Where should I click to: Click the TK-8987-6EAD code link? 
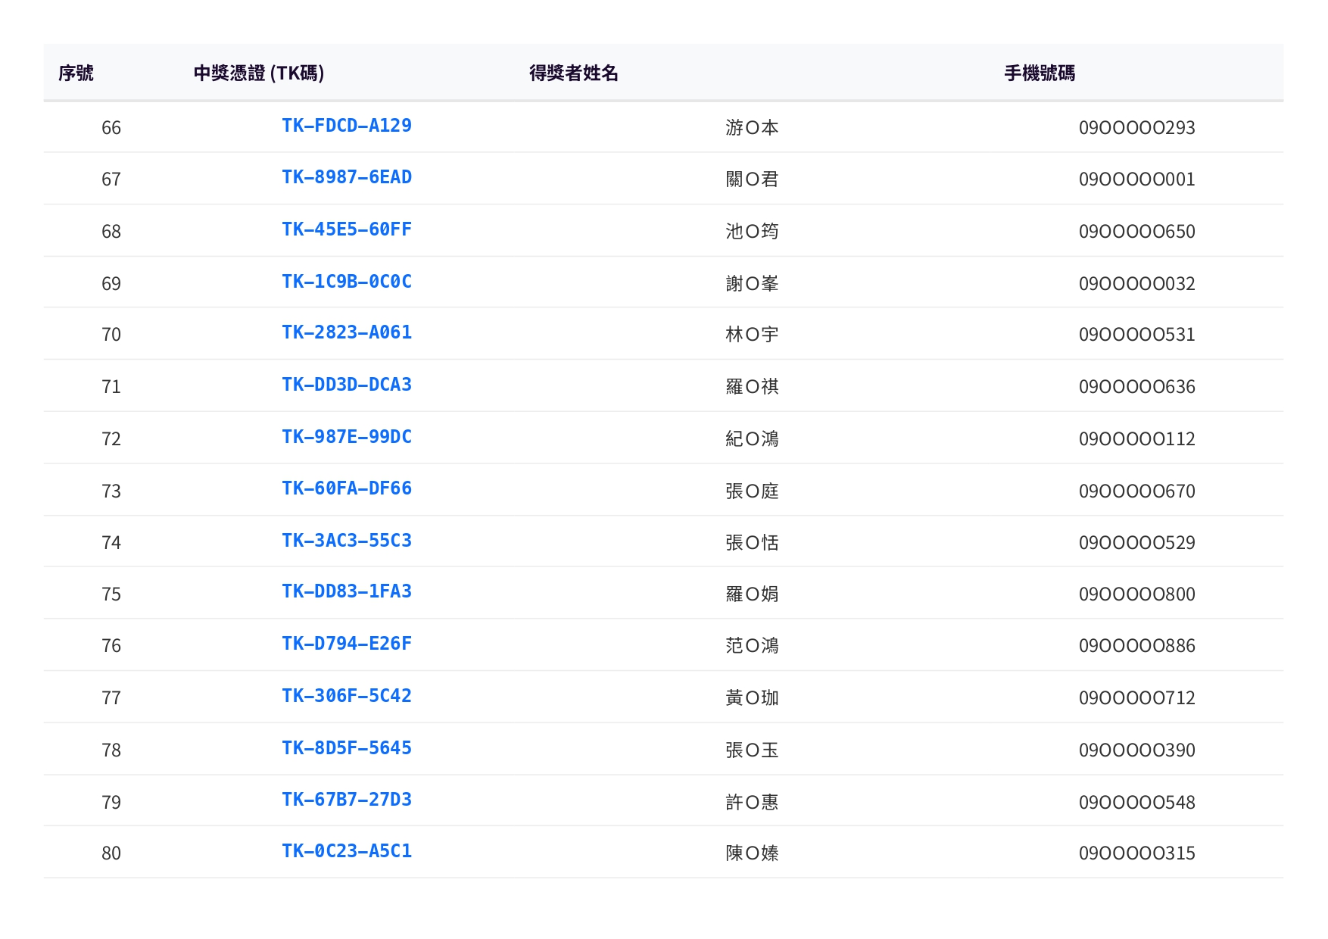click(346, 177)
